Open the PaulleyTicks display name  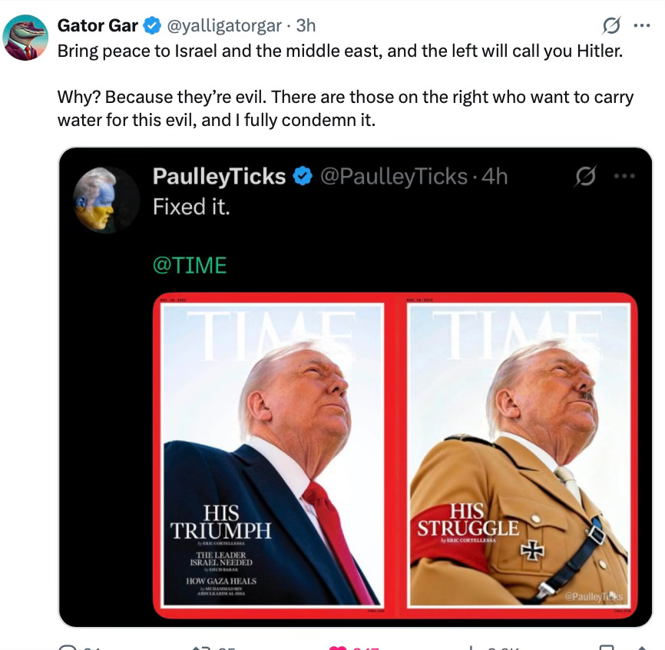click(220, 177)
